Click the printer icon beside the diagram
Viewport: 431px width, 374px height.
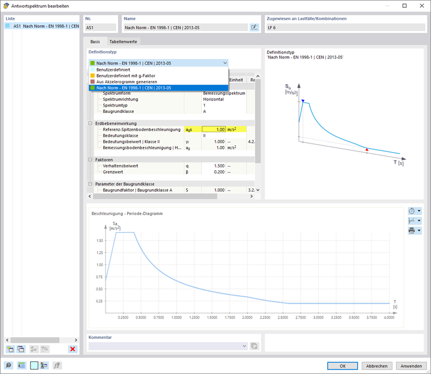coord(412,230)
